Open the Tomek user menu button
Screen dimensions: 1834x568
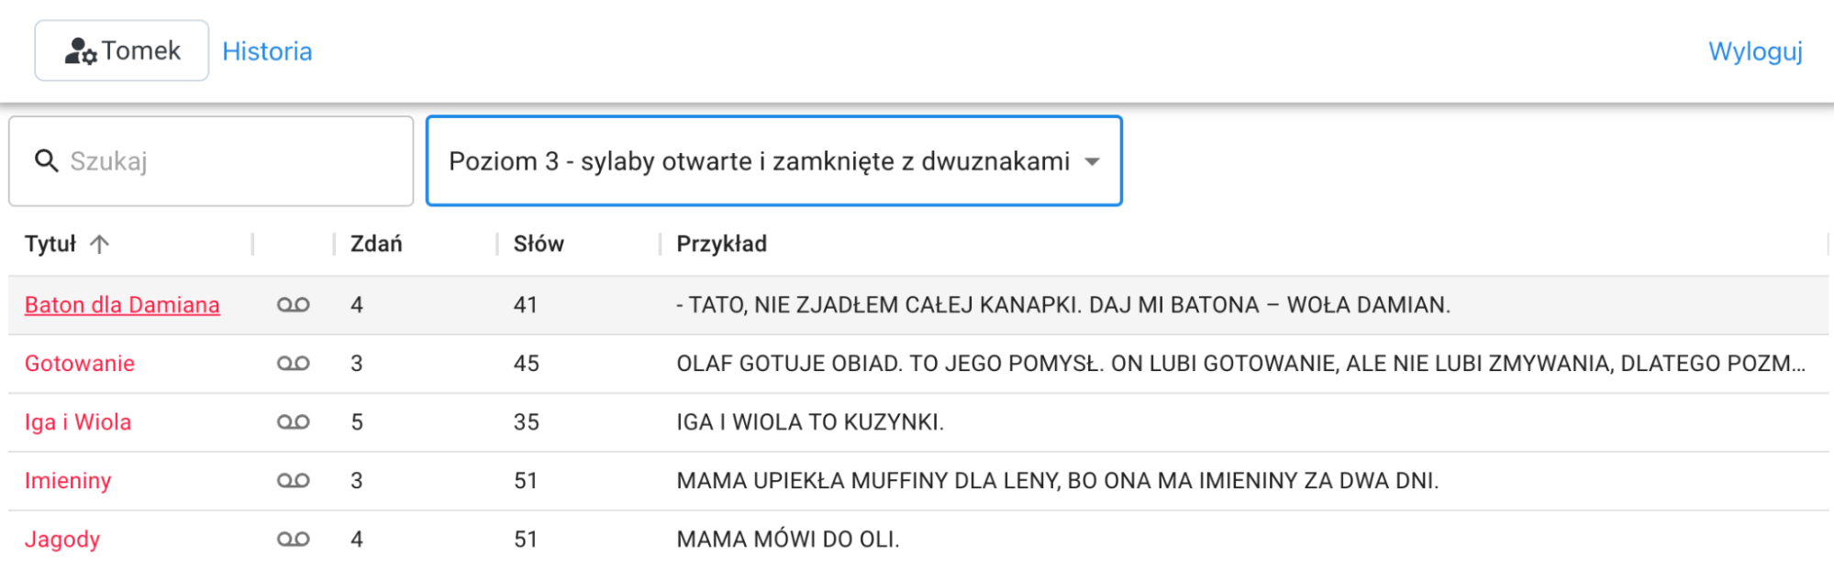tap(122, 51)
